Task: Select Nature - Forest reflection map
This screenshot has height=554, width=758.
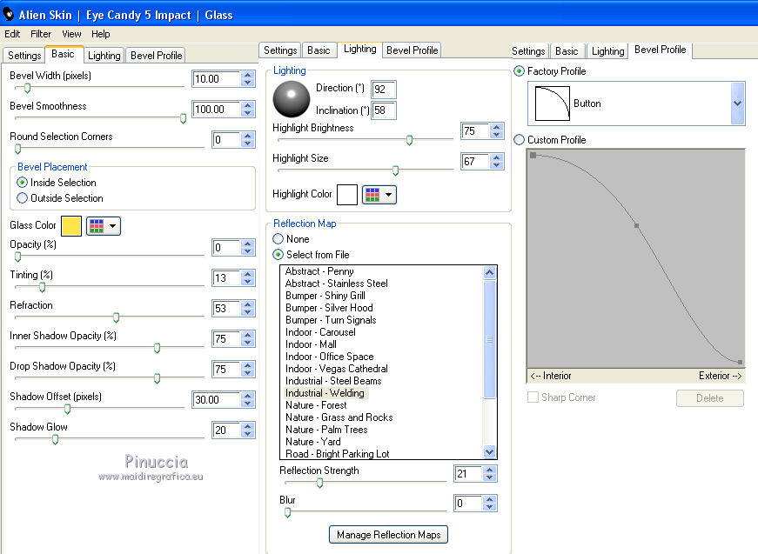Action: 316,405
